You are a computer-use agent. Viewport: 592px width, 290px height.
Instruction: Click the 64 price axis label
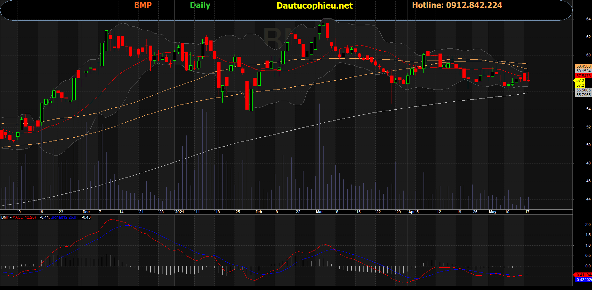coord(588,19)
